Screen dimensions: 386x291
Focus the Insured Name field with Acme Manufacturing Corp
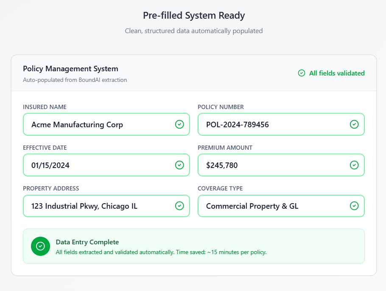coord(98,124)
